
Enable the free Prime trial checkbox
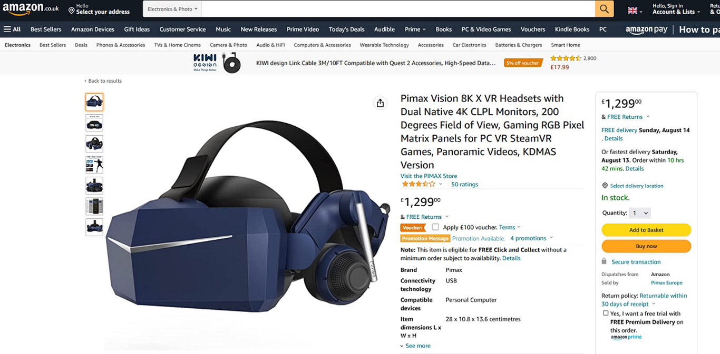coord(606,313)
